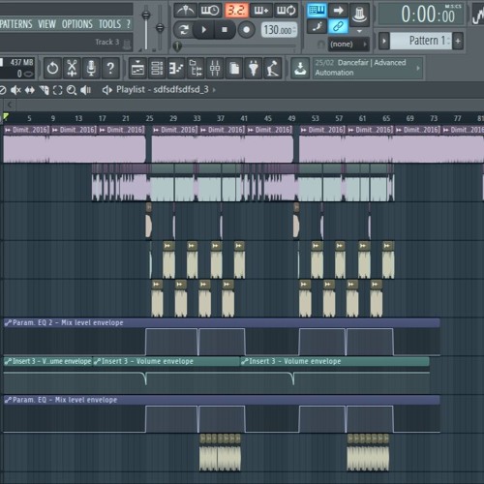Open the ? help menu
The height and width of the screenshot is (484, 484).
point(129,24)
